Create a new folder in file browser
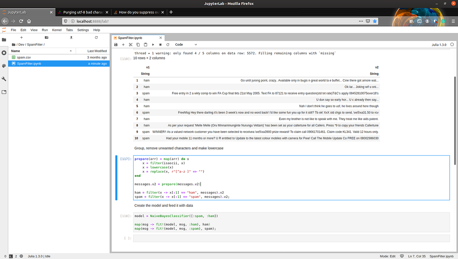The image size is (458, 259). point(47,37)
